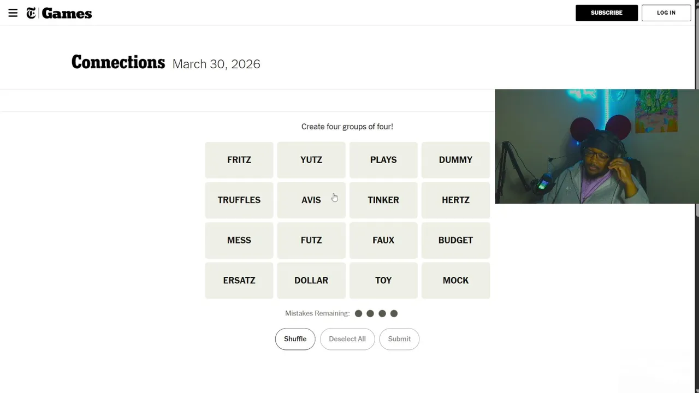Select the TINKER tile

(x=383, y=200)
